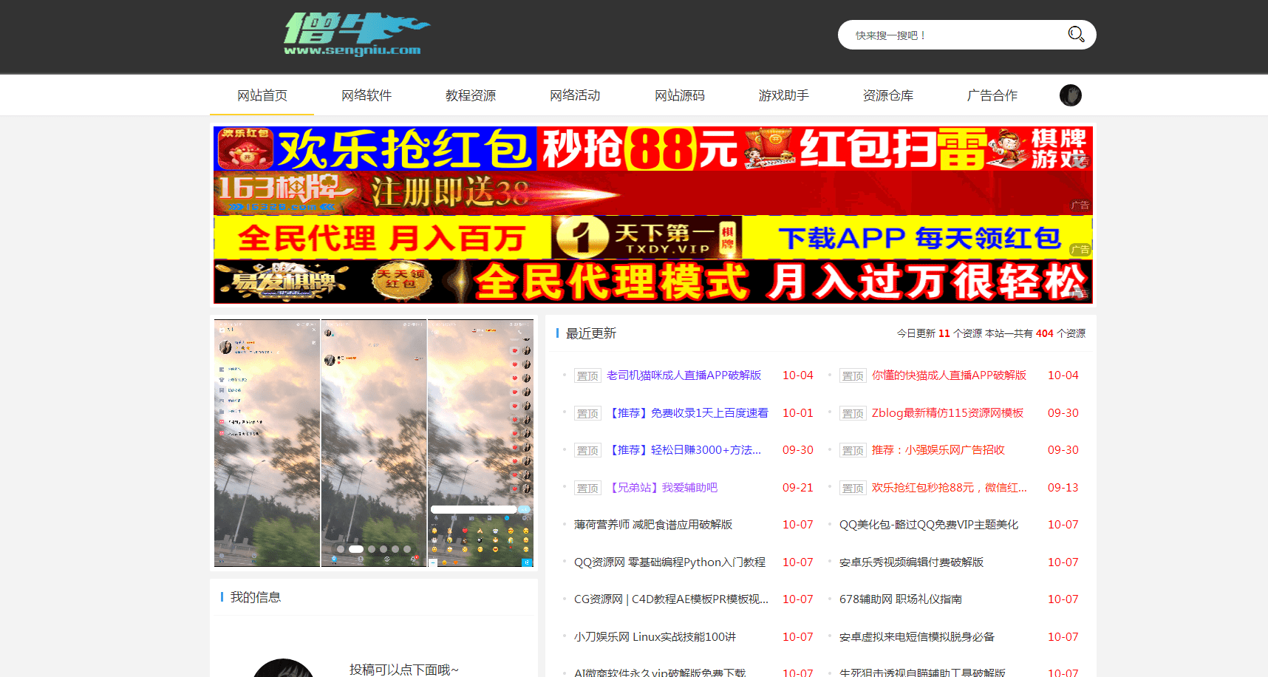Click the search magnifier icon

coord(1076,35)
